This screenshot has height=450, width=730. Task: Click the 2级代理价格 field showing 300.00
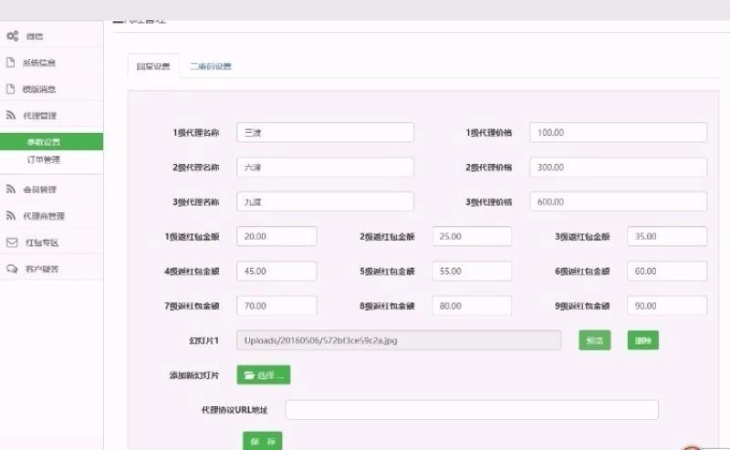pyautogui.click(x=619, y=168)
